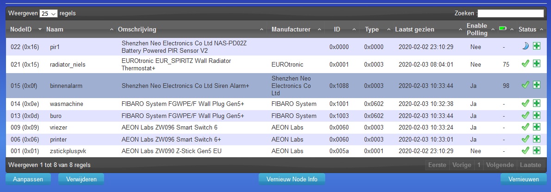The height and width of the screenshot is (192, 551).
Task: Click the Verwijderen button
Action: tap(81, 179)
